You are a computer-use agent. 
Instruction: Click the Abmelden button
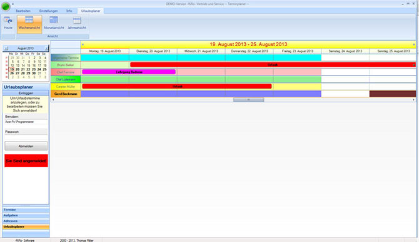tap(26, 146)
